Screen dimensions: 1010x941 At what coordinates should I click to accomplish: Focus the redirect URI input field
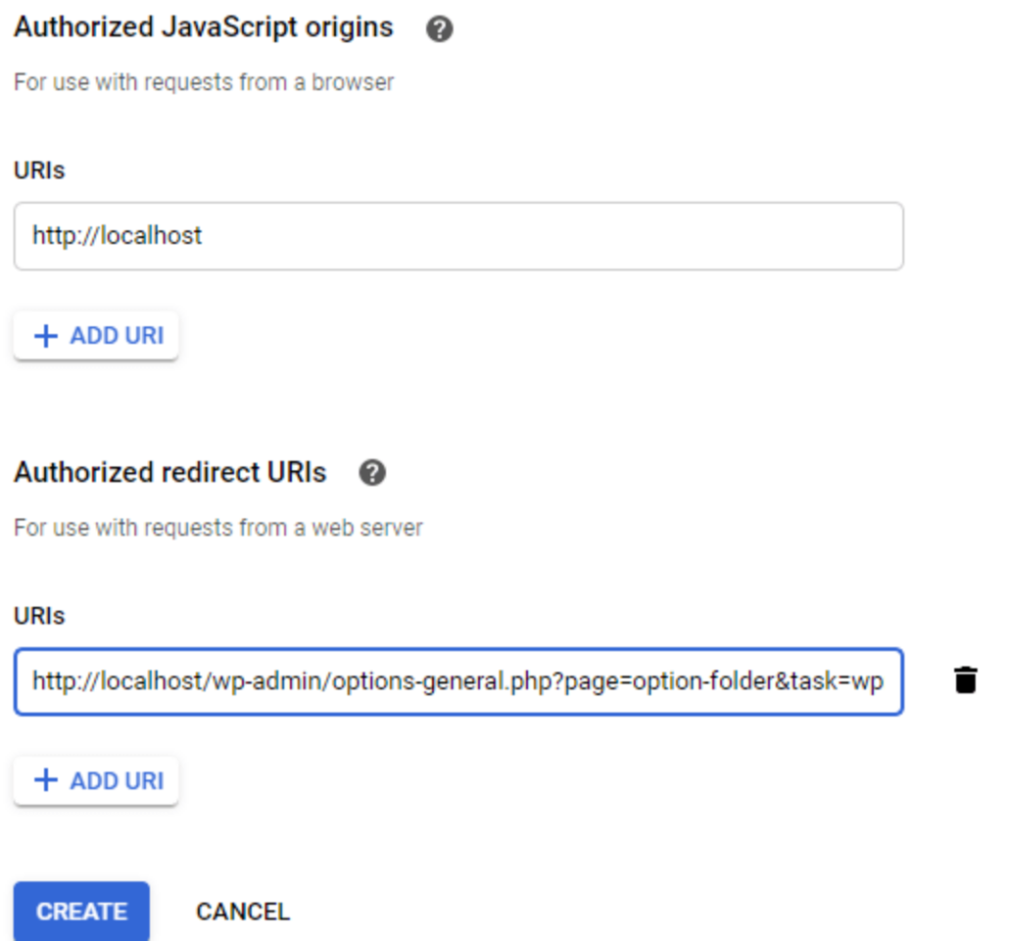tap(457, 681)
